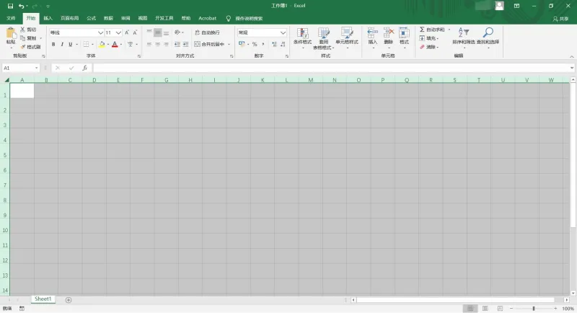The image size is (577, 313).
Task: Add a new sheet with plus button
Action: tap(69, 300)
